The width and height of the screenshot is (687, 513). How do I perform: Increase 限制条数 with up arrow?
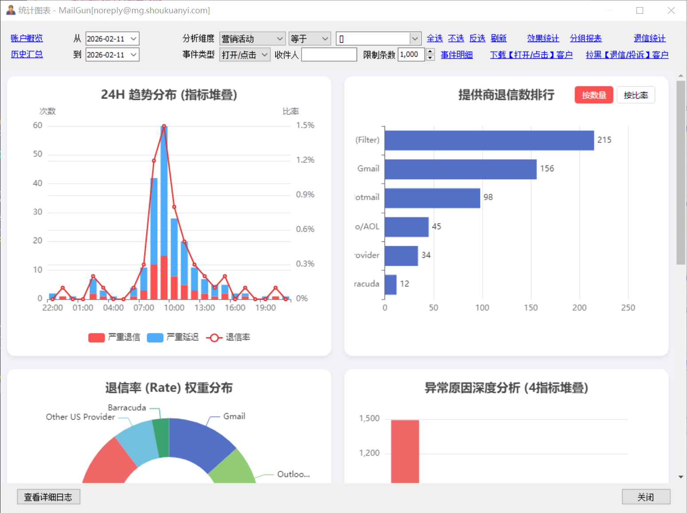coord(430,51)
